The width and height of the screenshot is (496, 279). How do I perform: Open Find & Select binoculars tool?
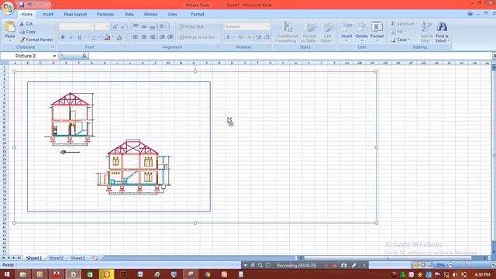[442, 32]
